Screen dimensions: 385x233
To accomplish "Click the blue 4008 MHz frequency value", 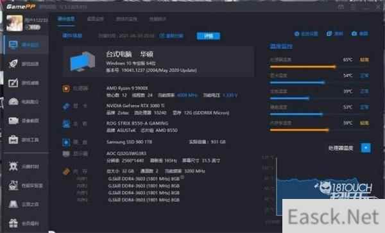I will (187, 95).
